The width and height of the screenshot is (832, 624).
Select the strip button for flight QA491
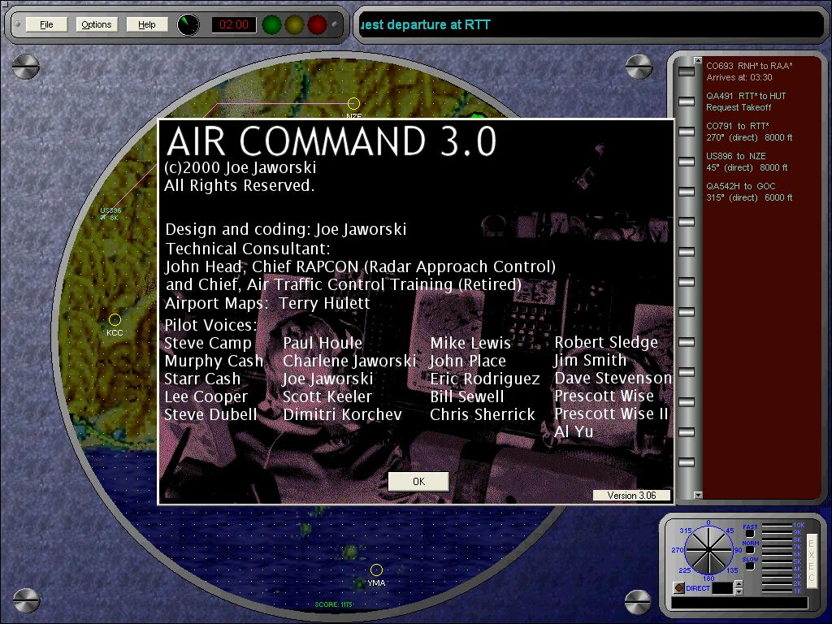(687, 102)
